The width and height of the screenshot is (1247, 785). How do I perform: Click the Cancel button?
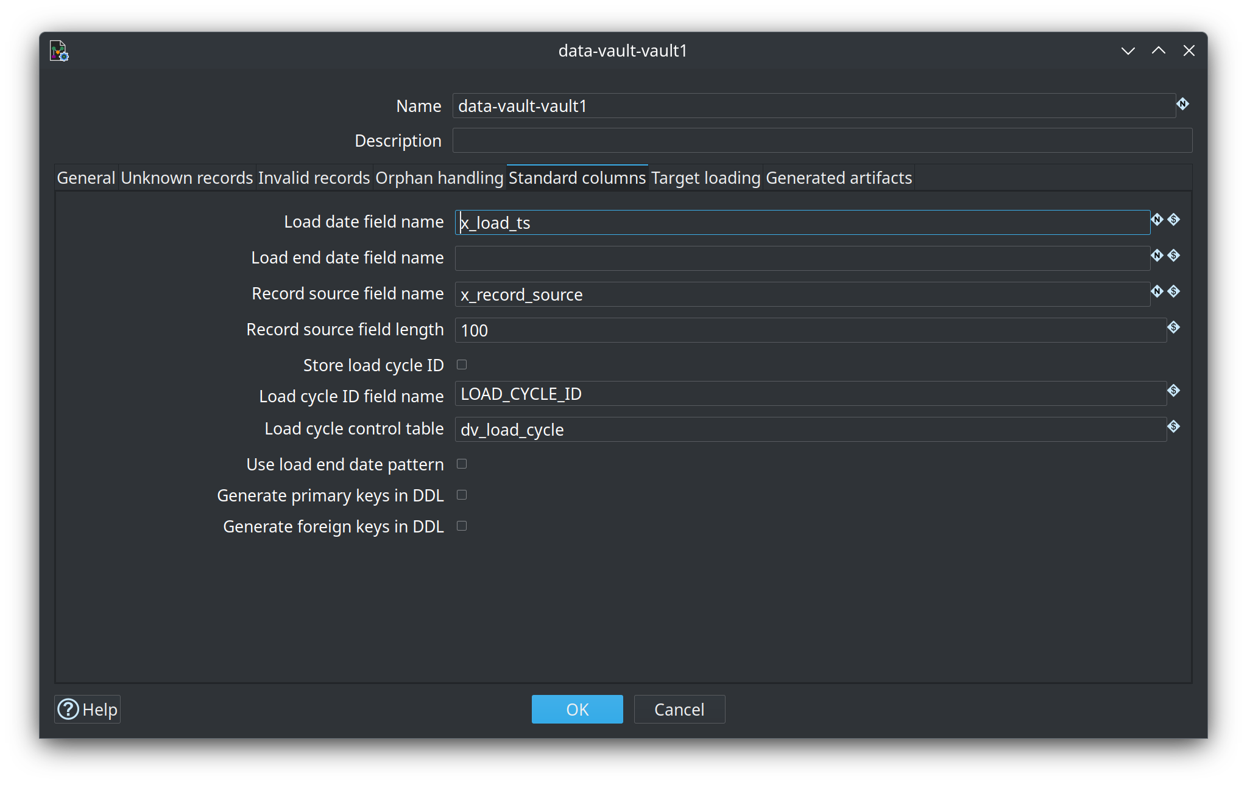coord(679,709)
